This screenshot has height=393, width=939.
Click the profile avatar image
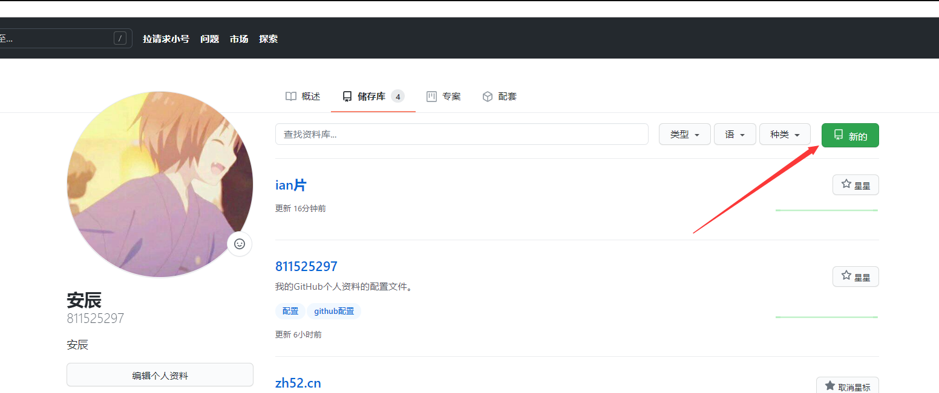coord(160,185)
